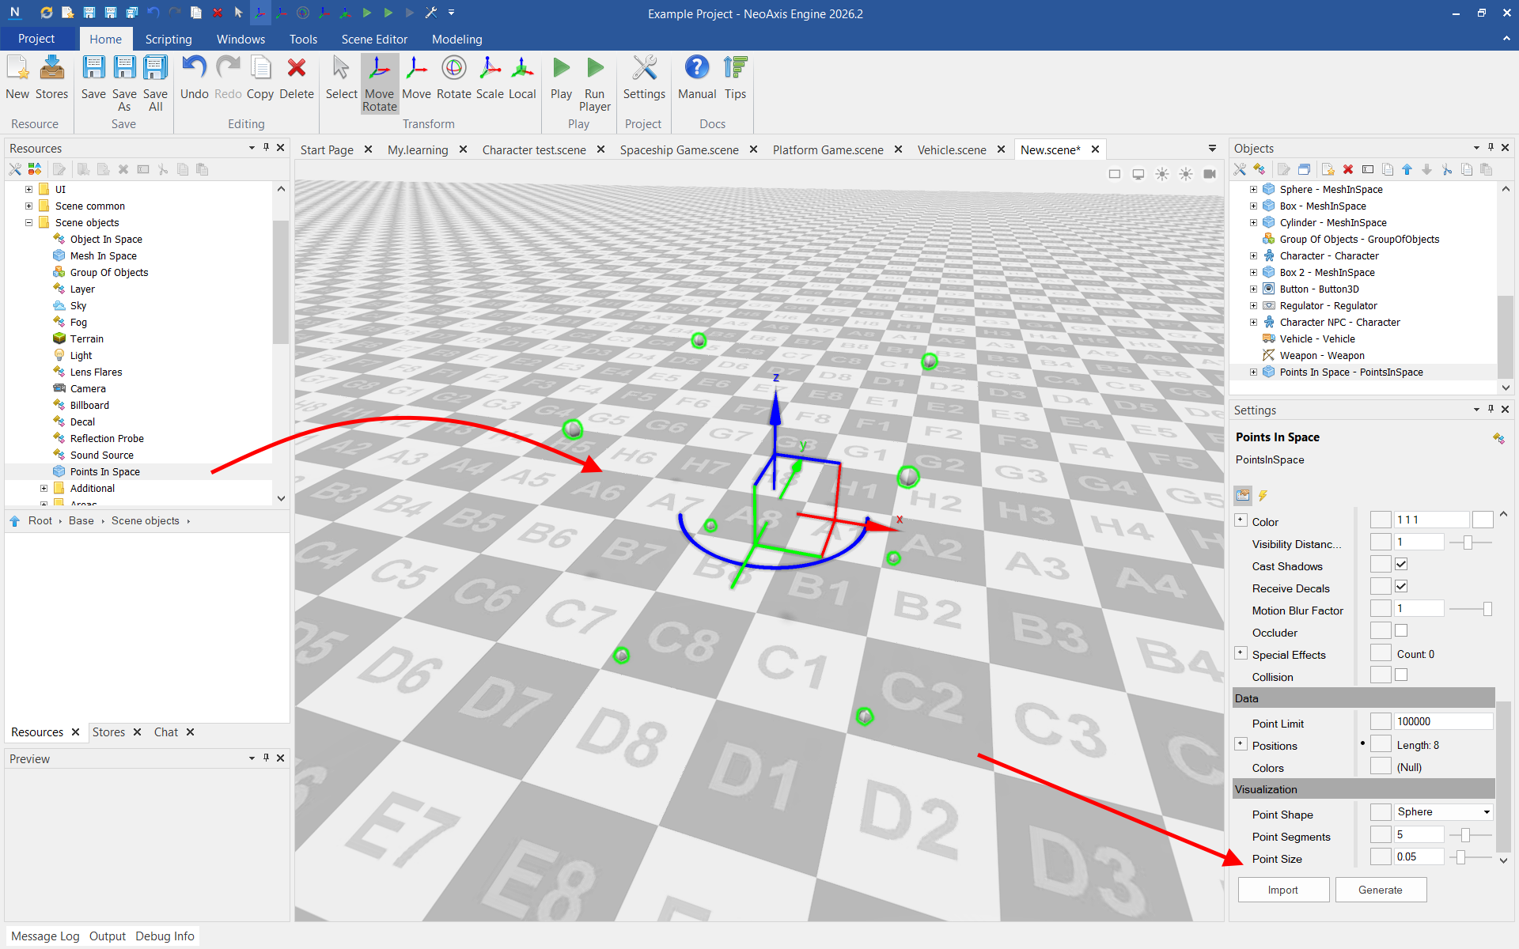Collapse the Scene objects folder
Image resolution: width=1519 pixels, height=949 pixels.
click(28, 222)
